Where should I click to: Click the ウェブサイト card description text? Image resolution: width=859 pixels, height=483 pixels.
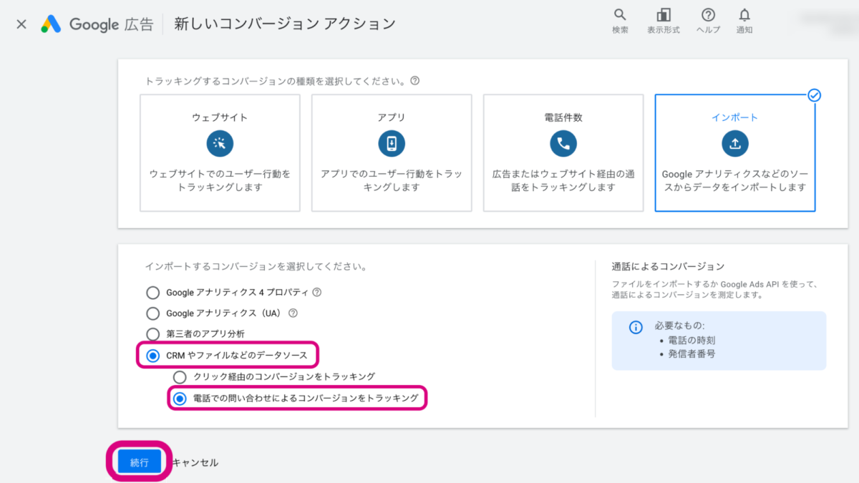point(220,180)
